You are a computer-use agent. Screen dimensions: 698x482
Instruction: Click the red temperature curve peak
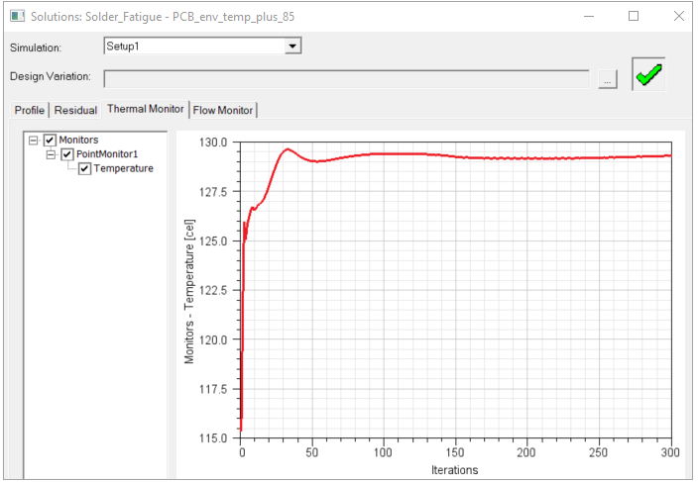pos(288,149)
